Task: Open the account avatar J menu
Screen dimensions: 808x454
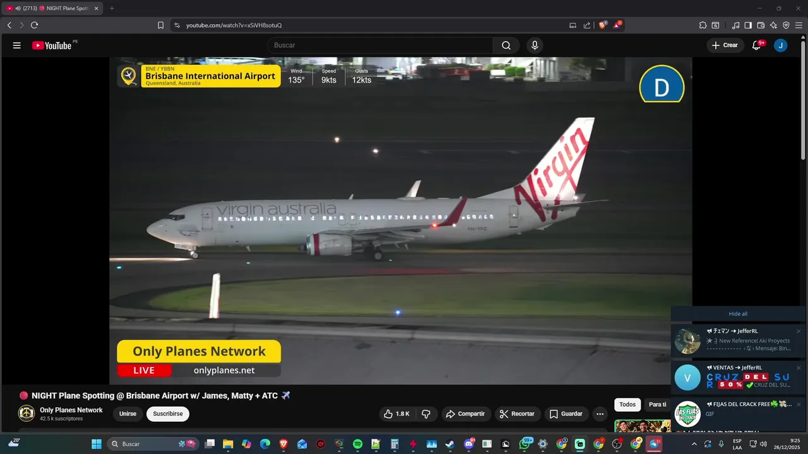Action: point(781,45)
